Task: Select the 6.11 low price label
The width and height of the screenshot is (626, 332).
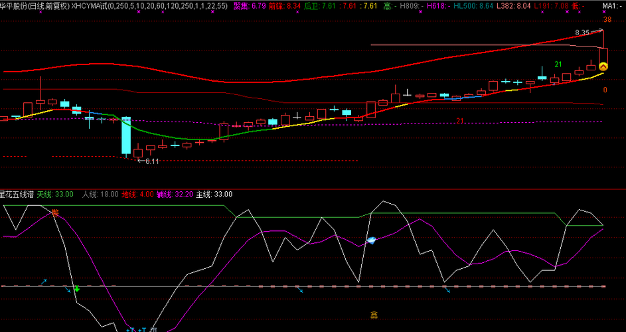Action: pos(152,161)
